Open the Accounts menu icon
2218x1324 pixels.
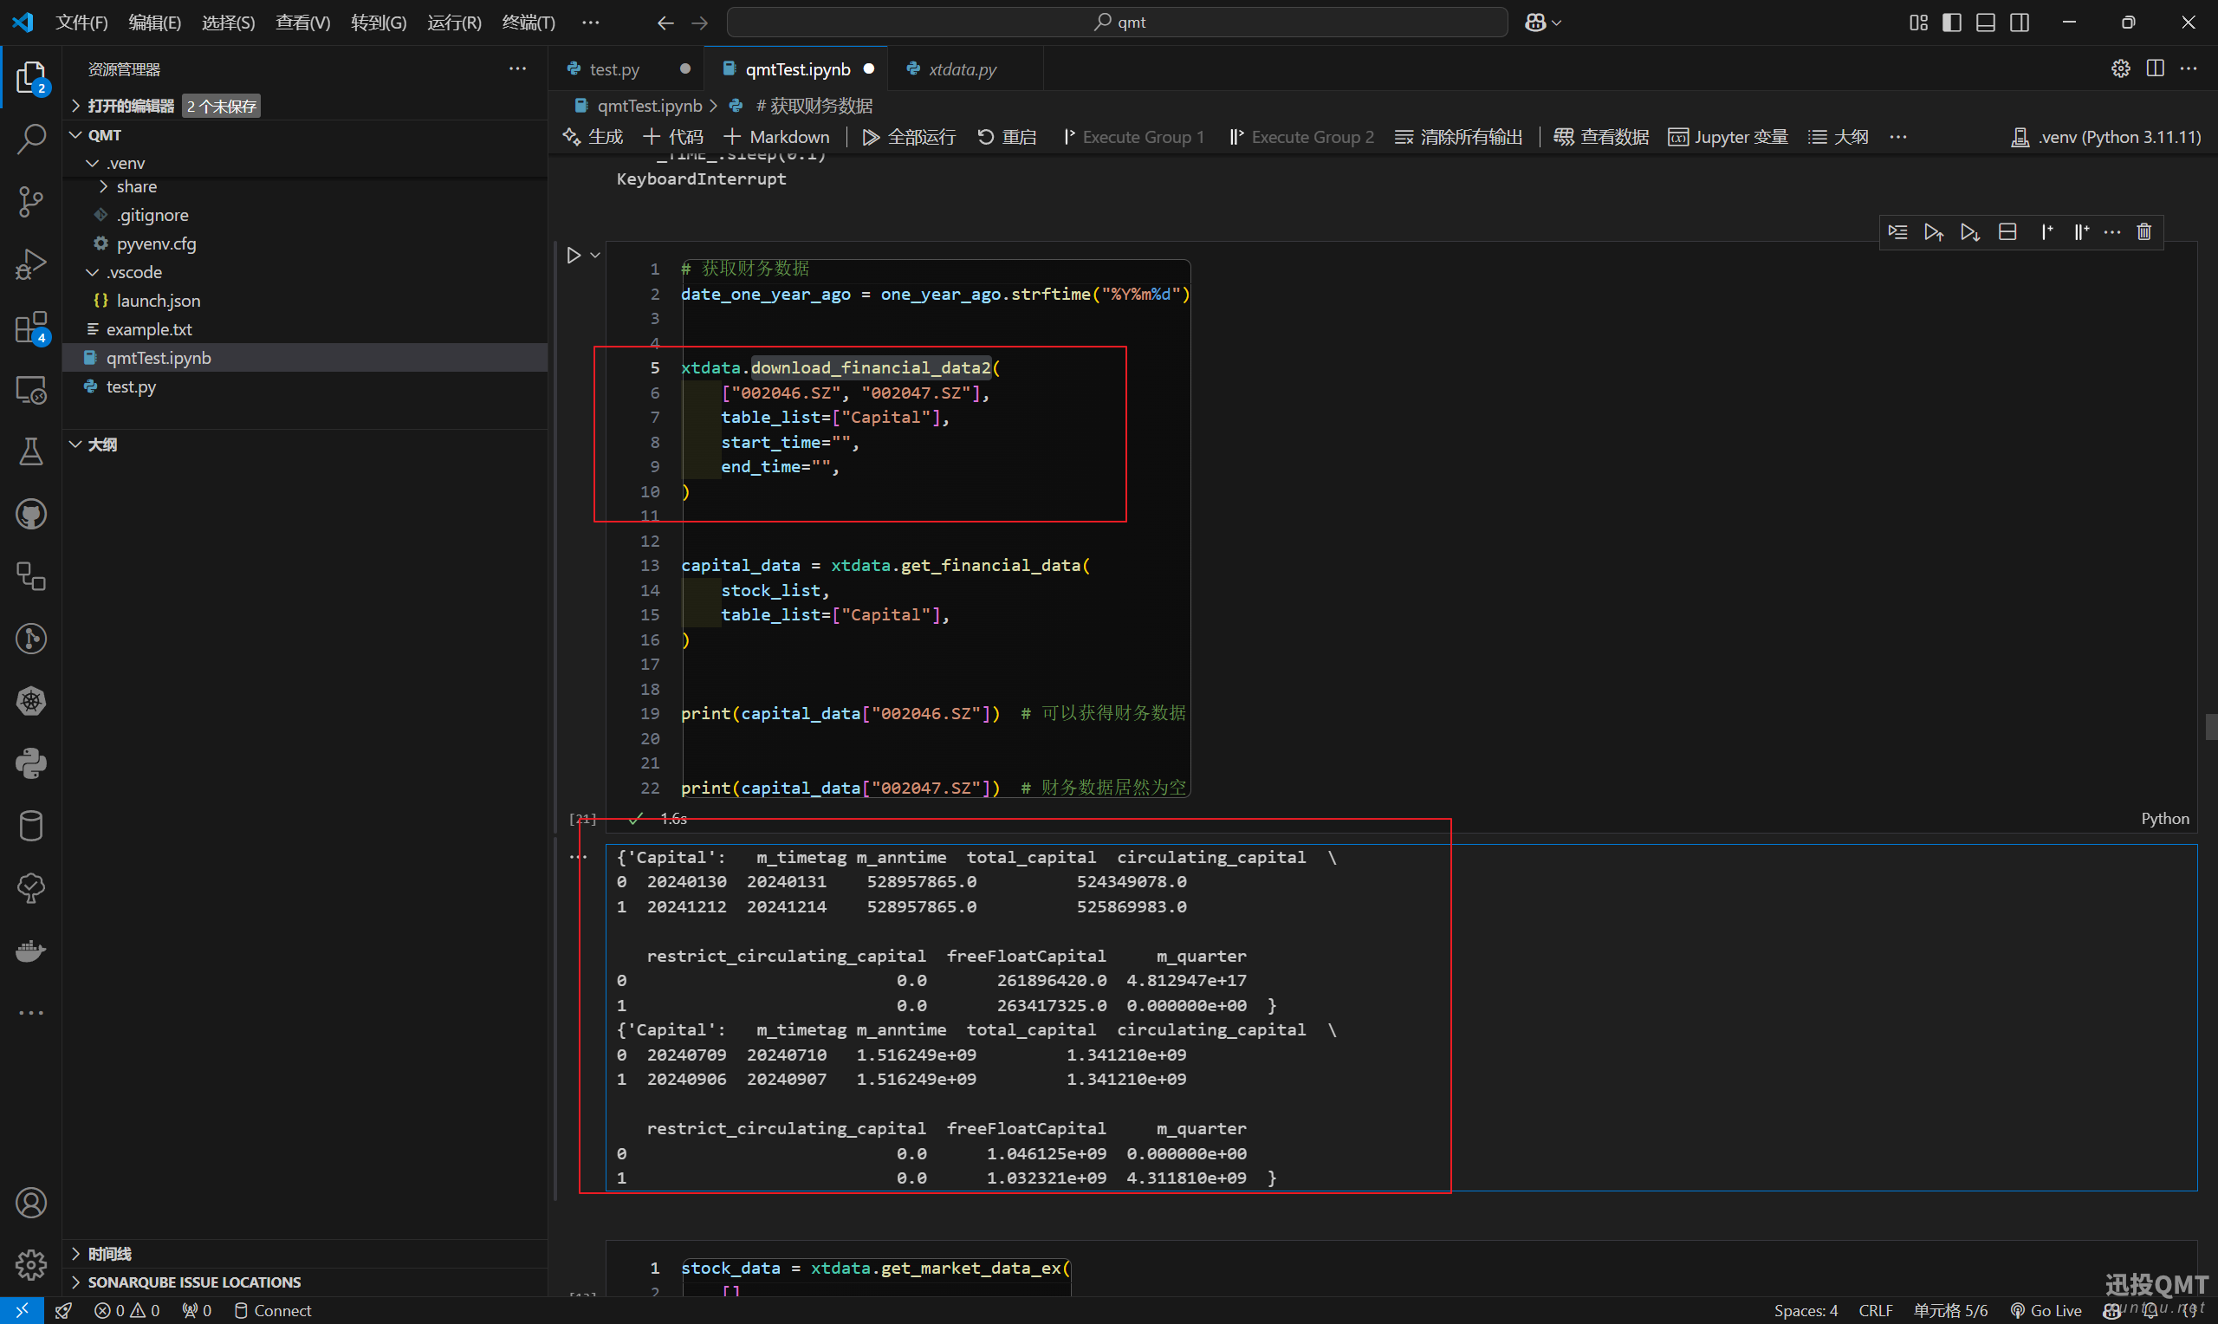point(31,1203)
